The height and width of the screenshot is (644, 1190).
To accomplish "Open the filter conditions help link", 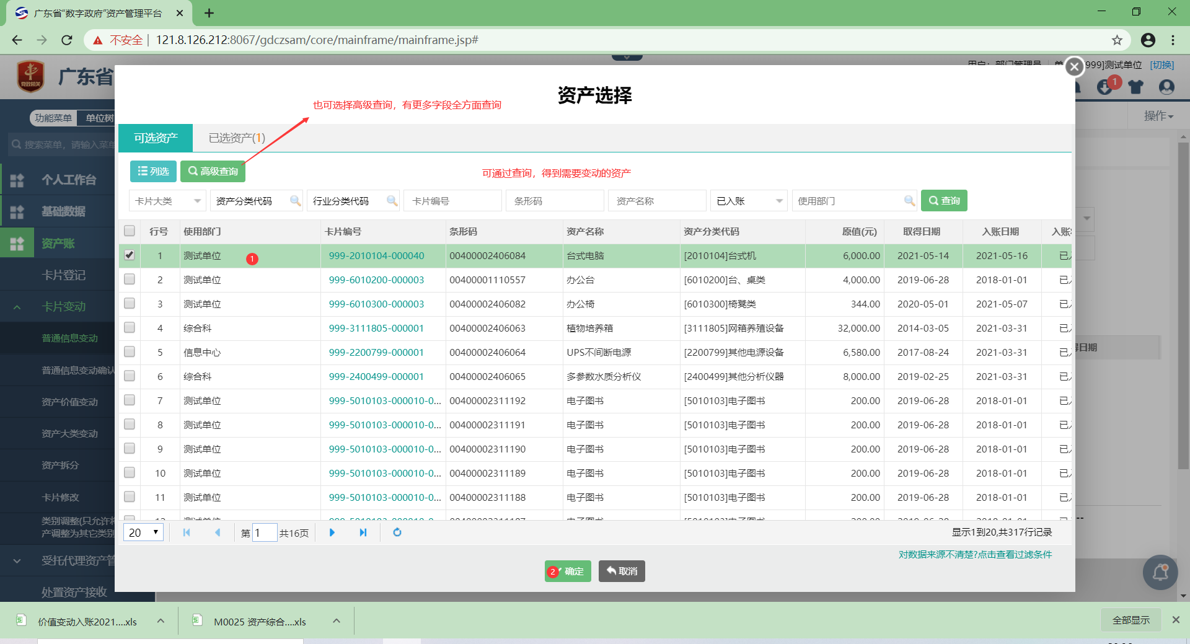I will pos(975,554).
